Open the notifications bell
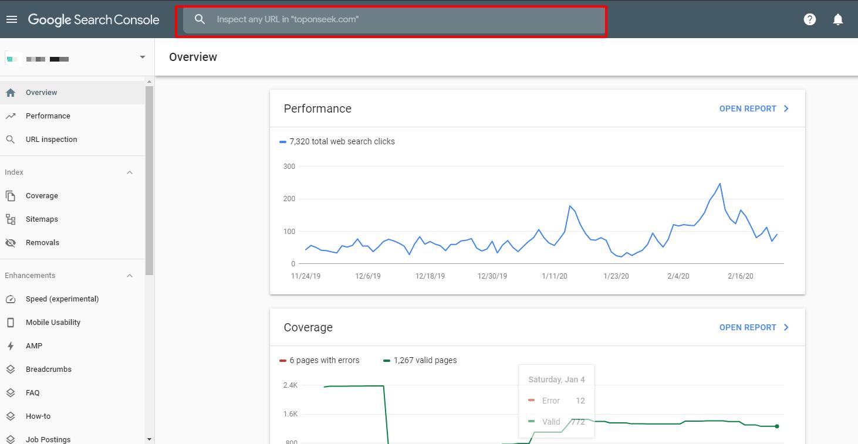 tap(837, 19)
